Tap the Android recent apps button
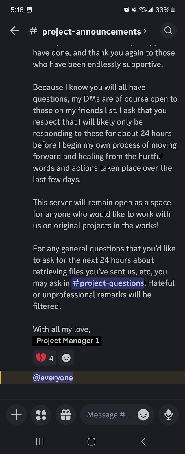Viewport: 185px width, 454px height. 40,442
